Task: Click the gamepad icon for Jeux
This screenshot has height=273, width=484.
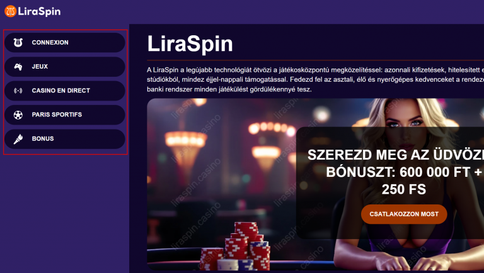Action: click(18, 67)
